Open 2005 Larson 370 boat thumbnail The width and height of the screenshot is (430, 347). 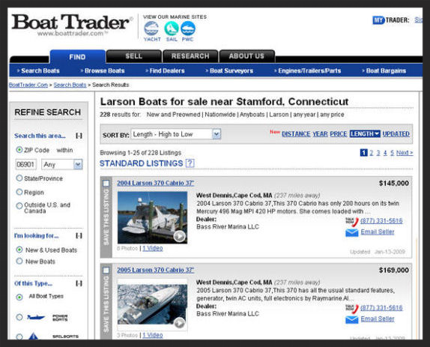pos(152,304)
